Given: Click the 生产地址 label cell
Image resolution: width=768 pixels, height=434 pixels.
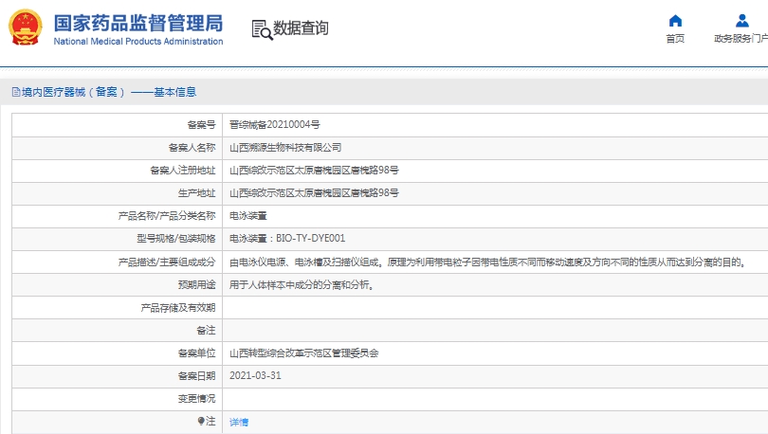Looking at the screenshot, I should pyautogui.click(x=117, y=192).
